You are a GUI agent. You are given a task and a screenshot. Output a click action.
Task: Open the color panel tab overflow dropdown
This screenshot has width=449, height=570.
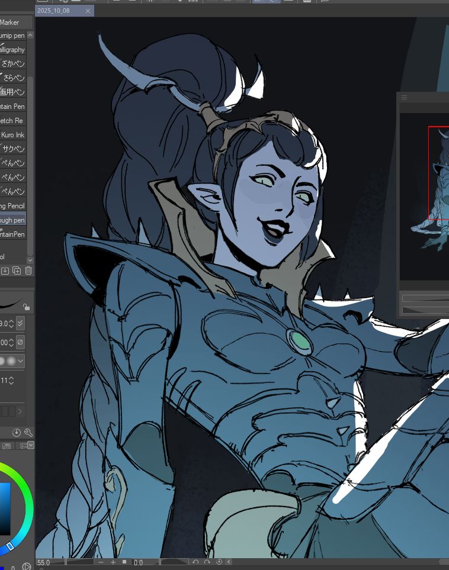(31, 445)
